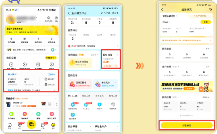
Task: Open the yellow smiley profile tab
Action: coord(53,125)
